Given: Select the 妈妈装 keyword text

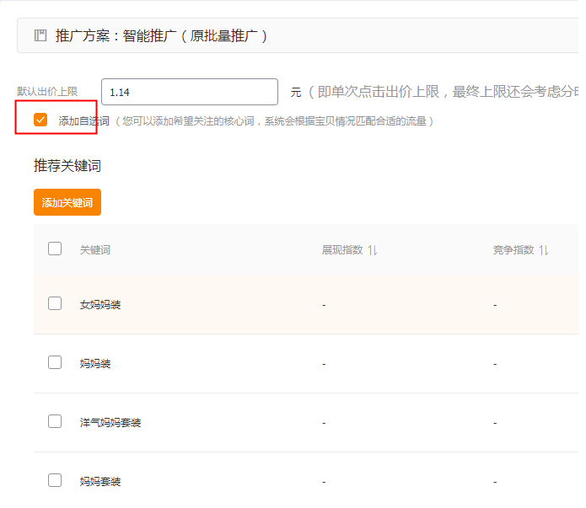Looking at the screenshot, I should click(x=95, y=364).
